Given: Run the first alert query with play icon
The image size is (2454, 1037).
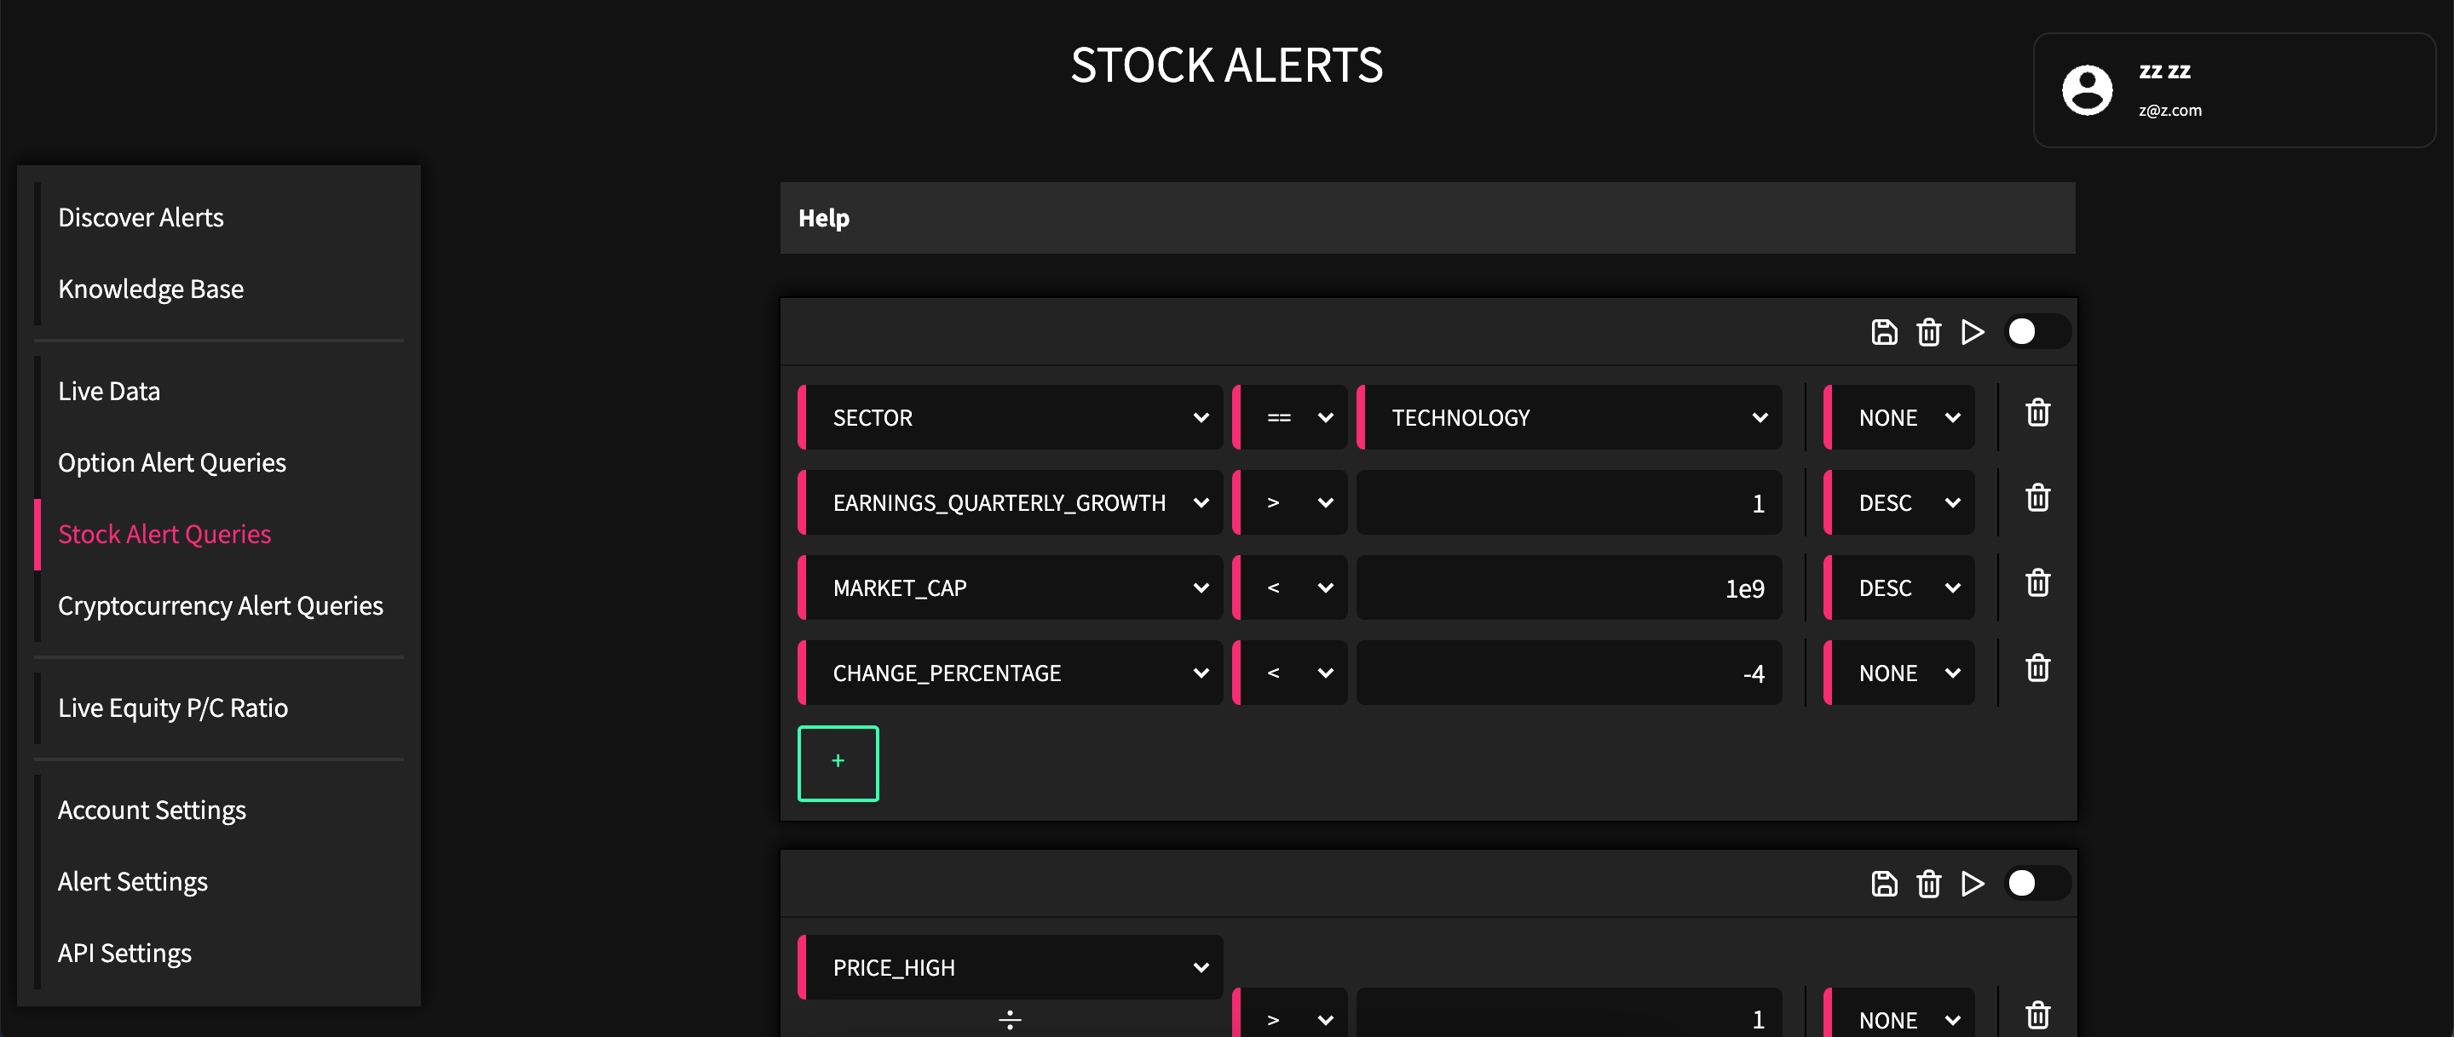Looking at the screenshot, I should tap(1972, 331).
